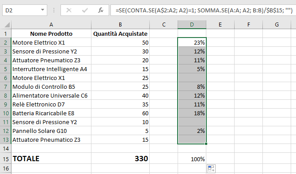Select column B header
This screenshot has height=174, width=296.
pos(120,25)
